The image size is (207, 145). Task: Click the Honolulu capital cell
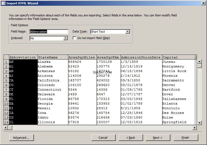[179, 108]
